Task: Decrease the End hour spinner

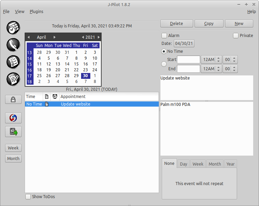Action: pyautogui.click(x=218, y=70)
